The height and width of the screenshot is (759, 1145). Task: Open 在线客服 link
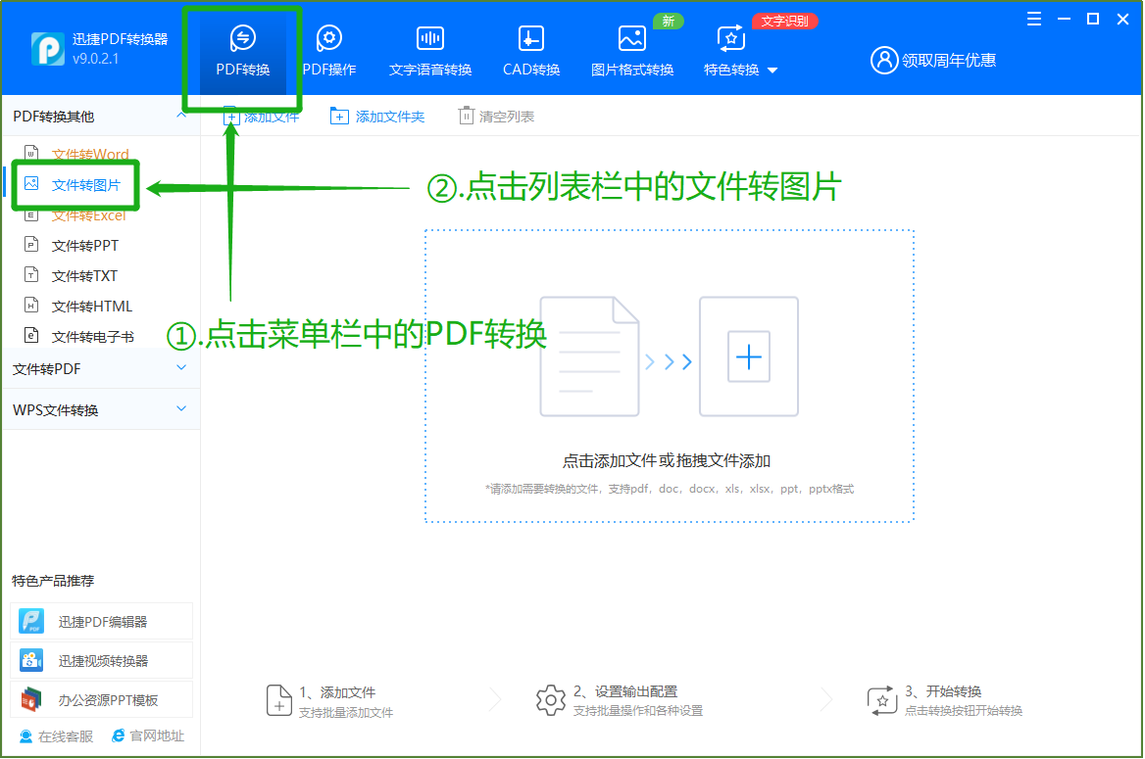pyautogui.click(x=56, y=736)
